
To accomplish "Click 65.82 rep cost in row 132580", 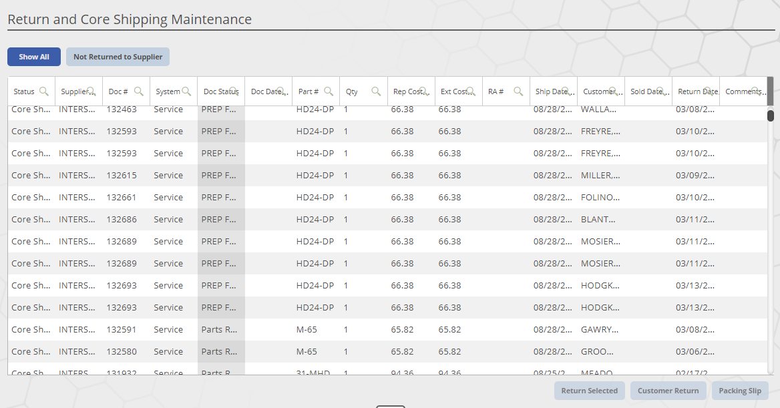I will point(411,352).
